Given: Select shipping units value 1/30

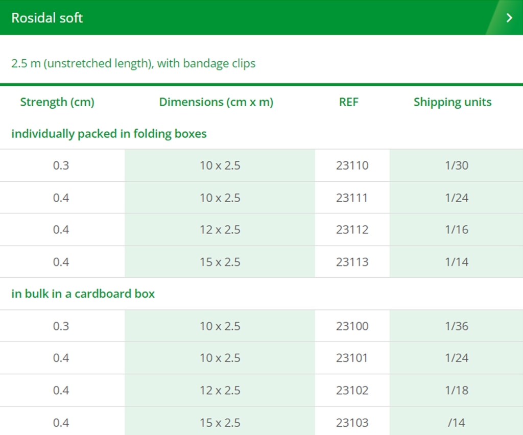Looking at the screenshot, I should [457, 165].
